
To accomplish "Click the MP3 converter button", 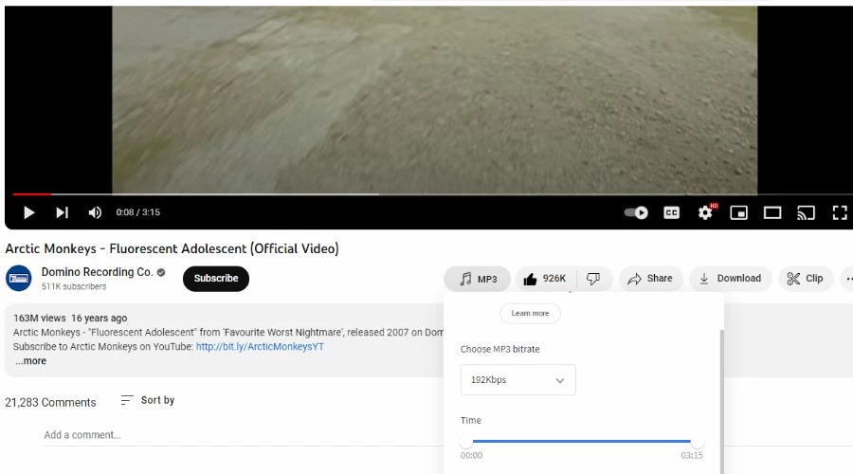I will tap(477, 279).
